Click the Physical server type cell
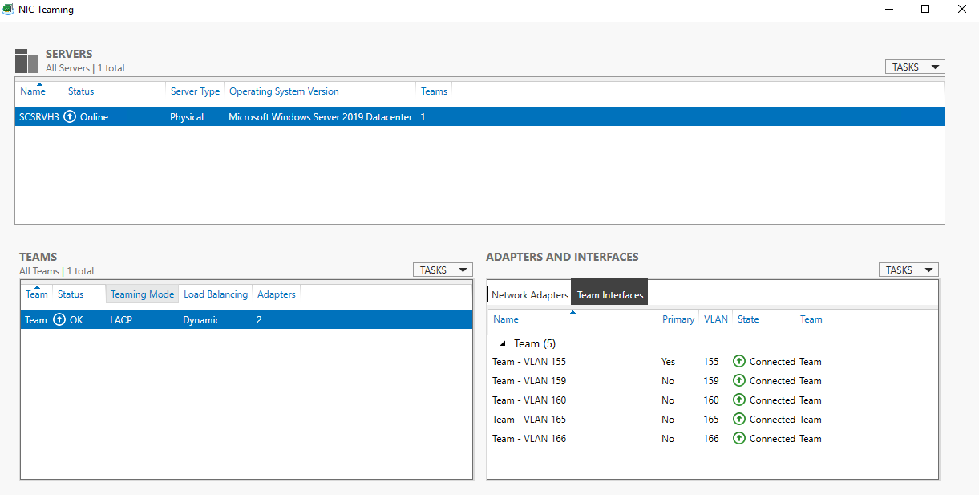The width and height of the screenshot is (979, 495). point(187,117)
